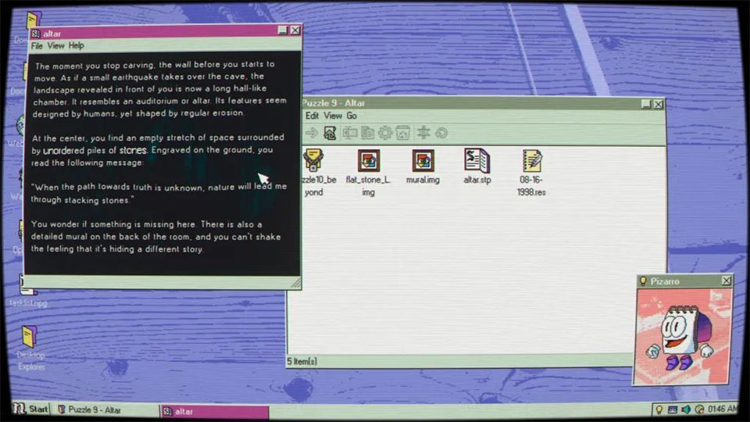The width and height of the screenshot is (750, 422).
Task: Click the altar window title bar icon
Action: (x=35, y=34)
